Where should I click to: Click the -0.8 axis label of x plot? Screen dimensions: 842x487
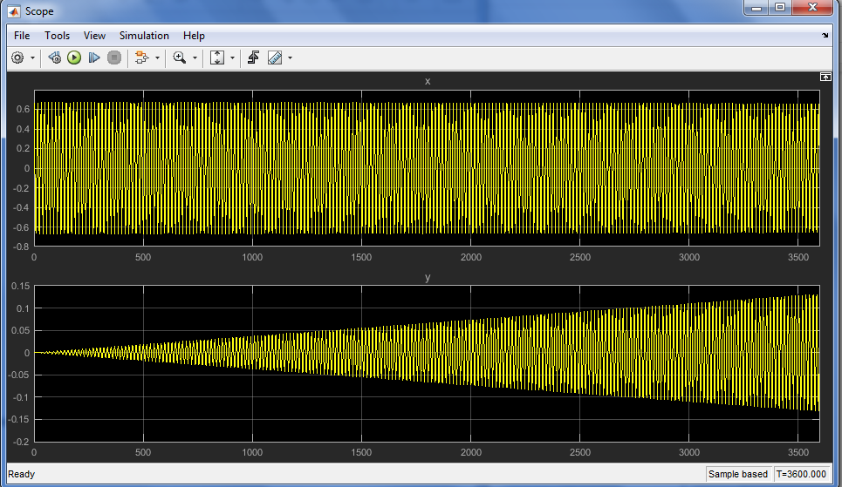21,247
